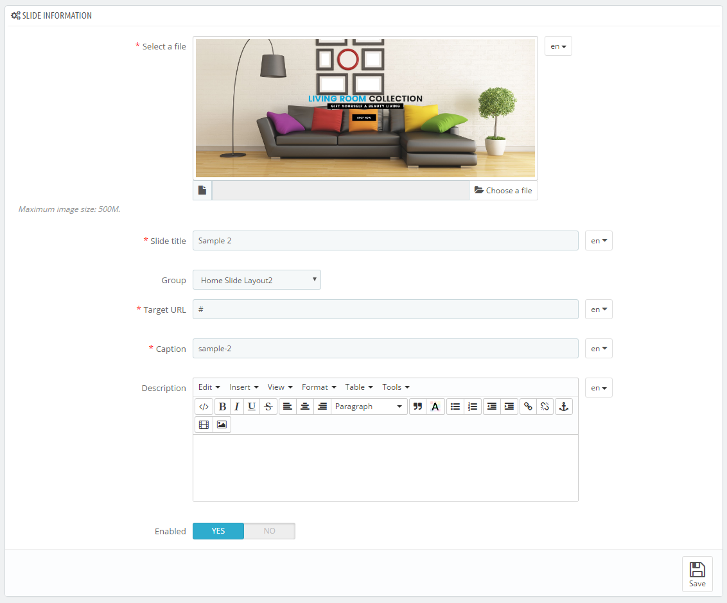Align description text center
The height and width of the screenshot is (603, 727).
tap(305, 406)
